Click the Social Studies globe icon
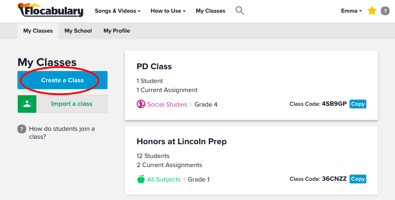The image size is (395, 200). pyautogui.click(x=141, y=104)
